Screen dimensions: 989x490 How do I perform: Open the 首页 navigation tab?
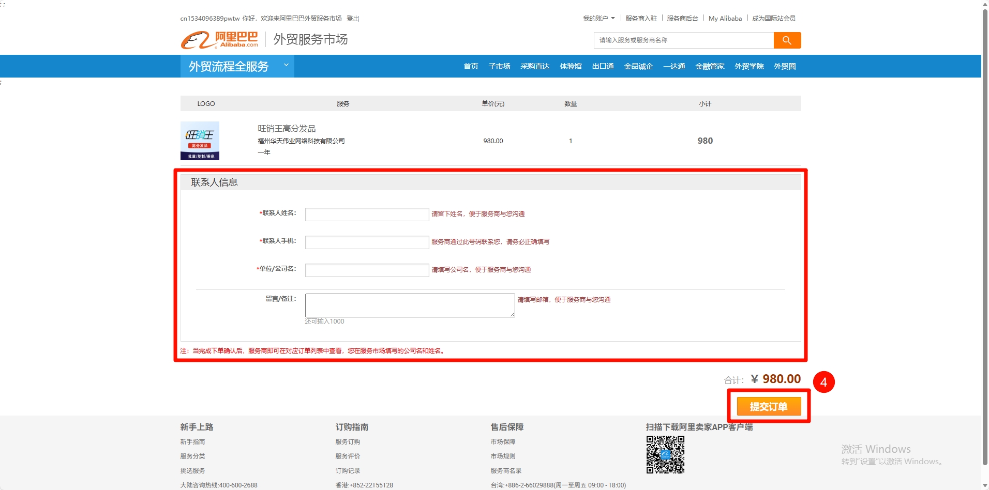click(471, 66)
